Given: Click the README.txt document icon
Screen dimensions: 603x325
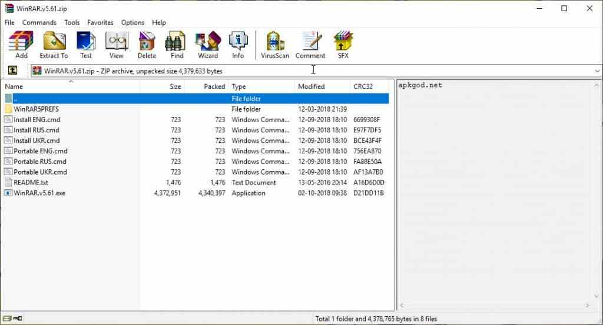Looking at the screenshot, I should coord(8,182).
